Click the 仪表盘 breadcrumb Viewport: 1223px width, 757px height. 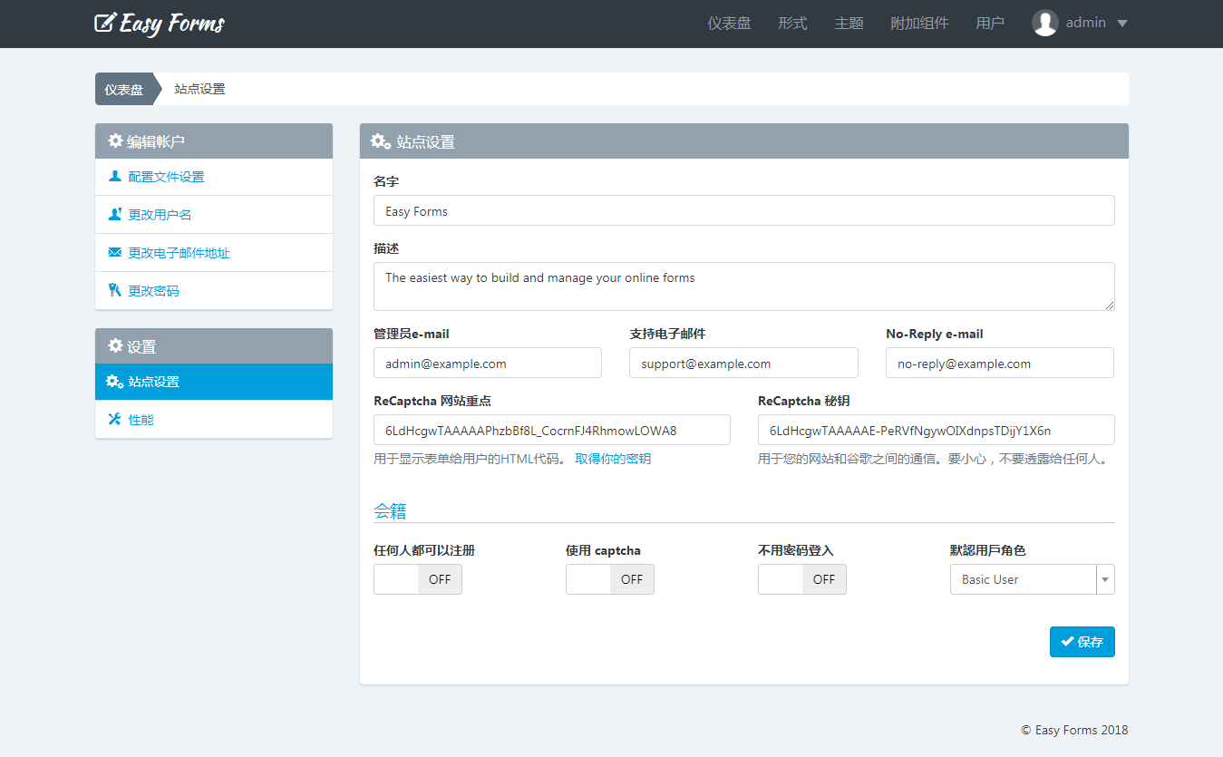point(124,89)
